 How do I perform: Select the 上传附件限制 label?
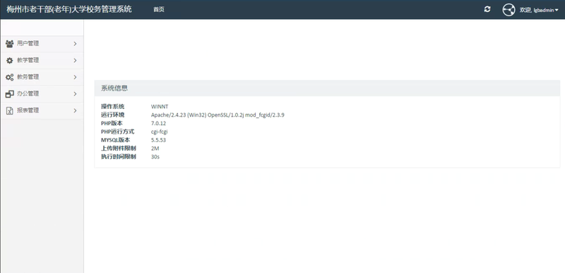click(x=118, y=149)
